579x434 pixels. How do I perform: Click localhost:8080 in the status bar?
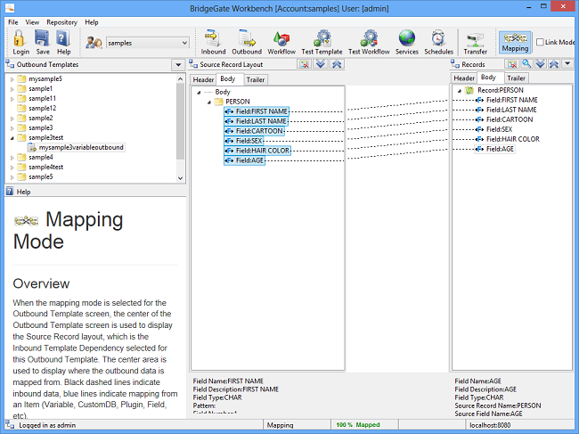pyautogui.click(x=490, y=425)
